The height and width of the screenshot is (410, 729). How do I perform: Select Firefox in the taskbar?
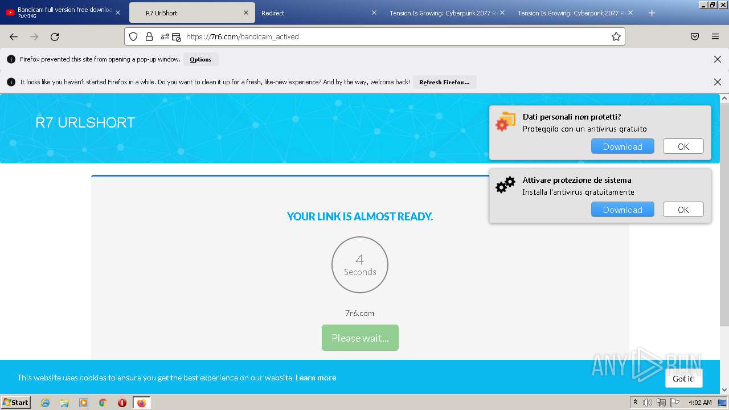click(x=141, y=403)
